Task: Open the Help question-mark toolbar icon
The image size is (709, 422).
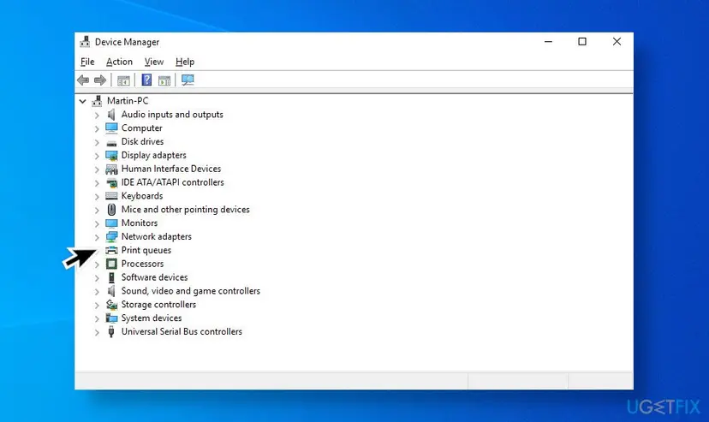Action: click(146, 80)
